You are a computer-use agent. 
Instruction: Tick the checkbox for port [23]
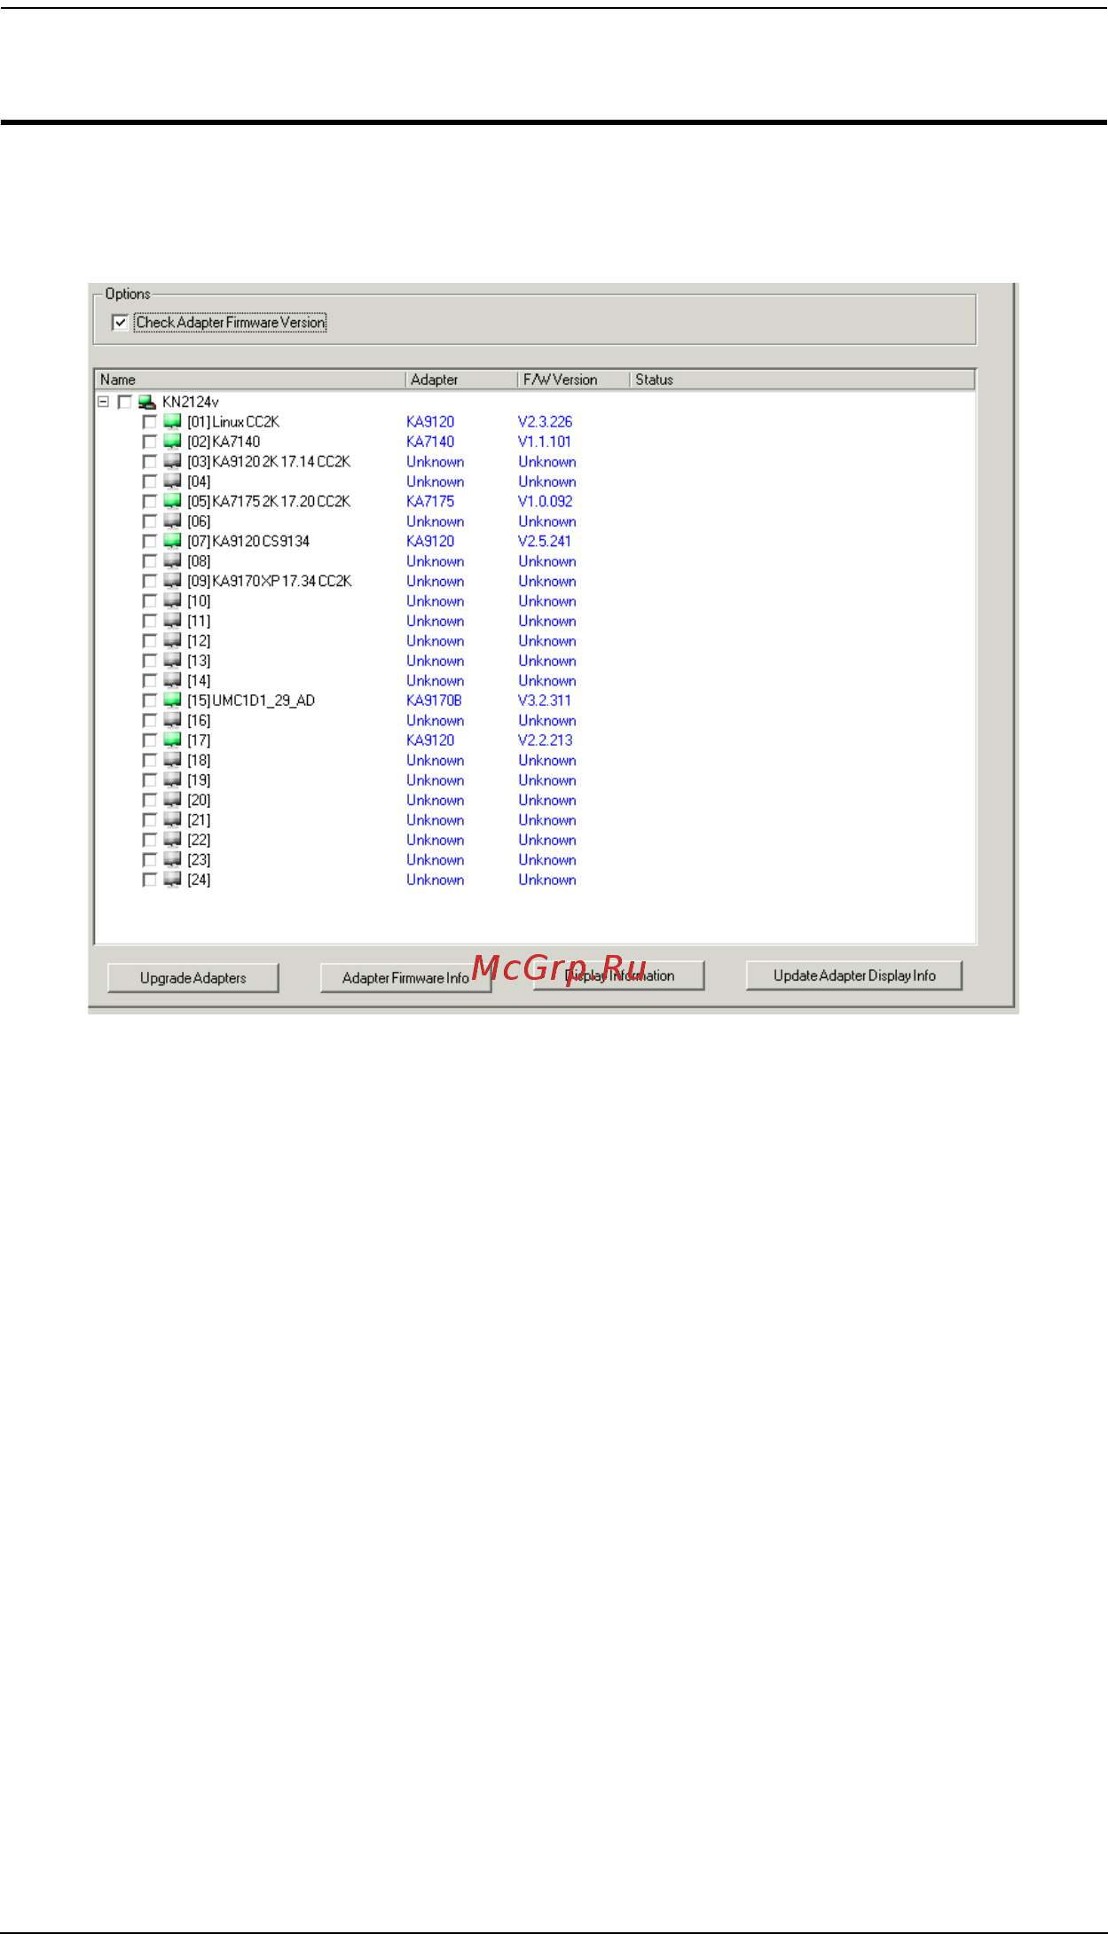click(149, 860)
